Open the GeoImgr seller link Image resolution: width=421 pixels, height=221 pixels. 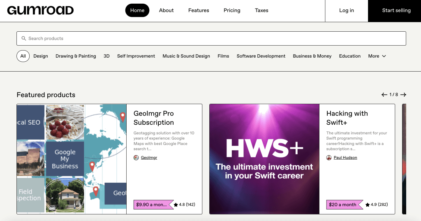[149, 158]
